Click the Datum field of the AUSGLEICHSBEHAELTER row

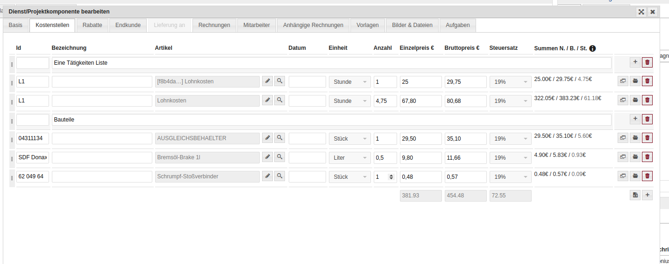click(307, 138)
